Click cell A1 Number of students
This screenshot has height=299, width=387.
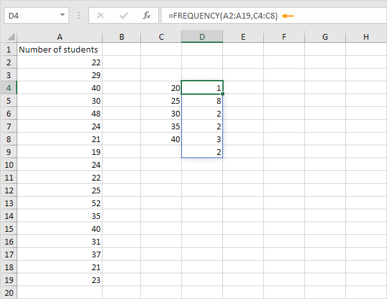pyautogui.click(x=60, y=49)
